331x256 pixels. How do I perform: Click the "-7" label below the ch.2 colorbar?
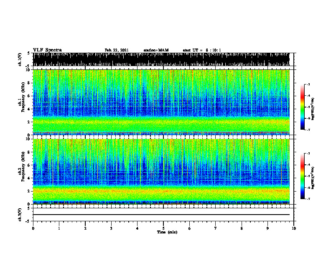click(x=308, y=199)
